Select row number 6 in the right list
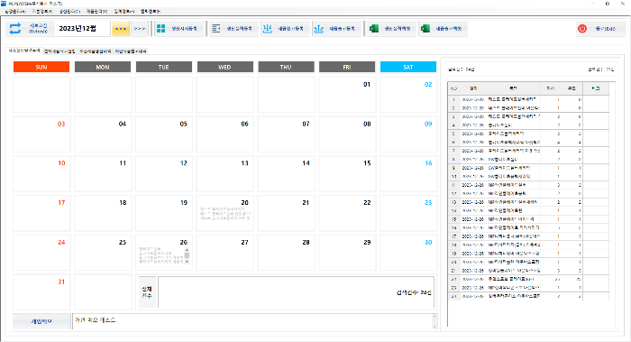This screenshot has width=631, height=342. point(528,143)
